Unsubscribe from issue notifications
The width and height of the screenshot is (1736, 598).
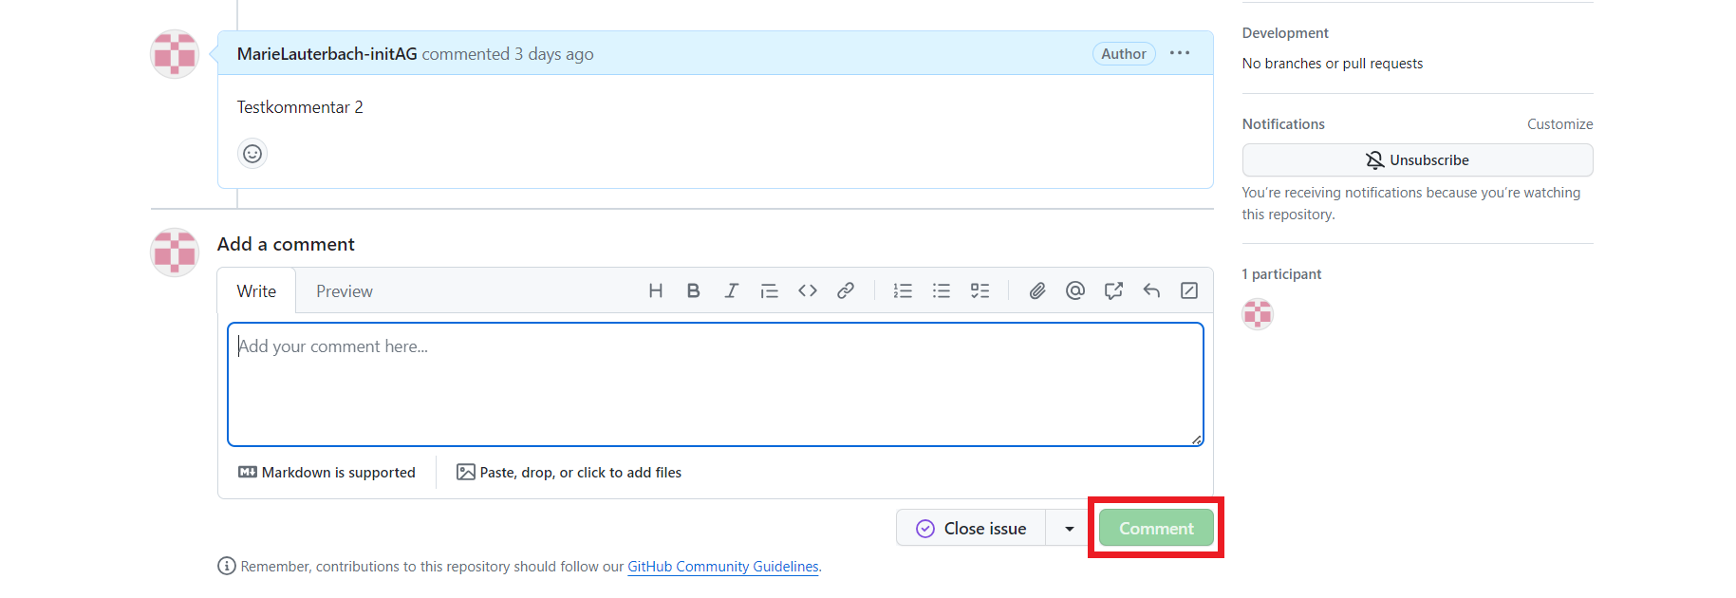tap(1417, 160)
